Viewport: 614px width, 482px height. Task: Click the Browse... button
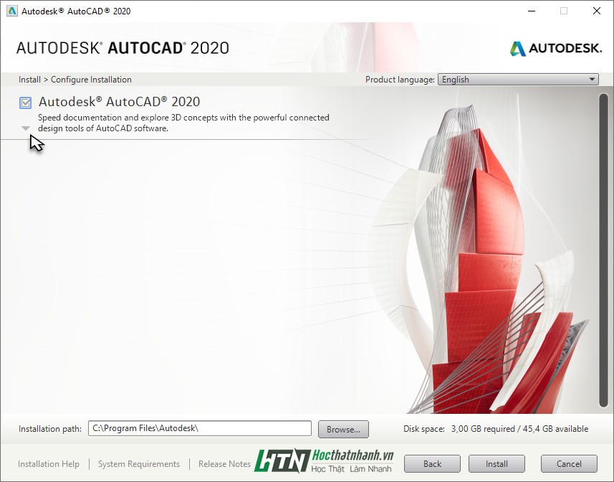tap(343, 429)
